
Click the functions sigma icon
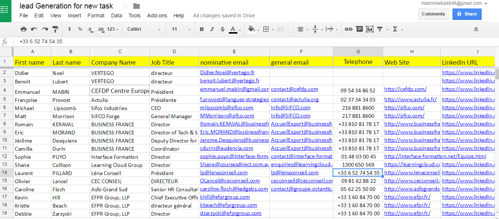point(395,29)
